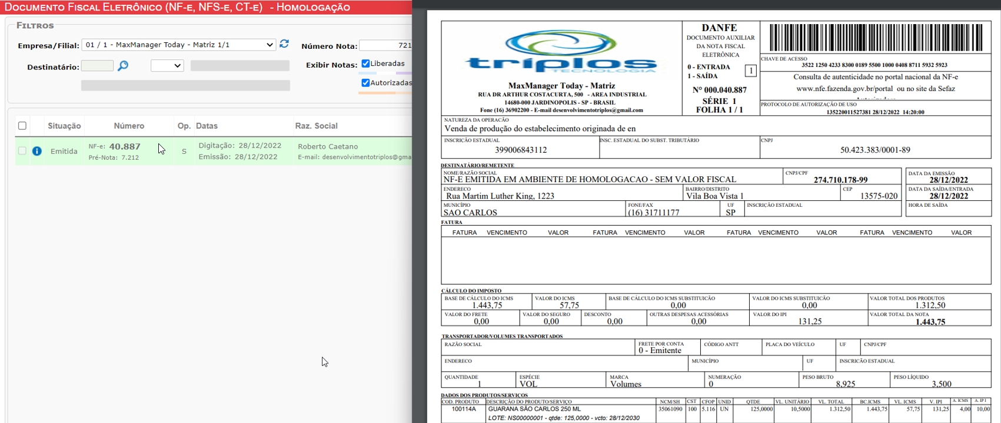Image resolution: width=1001 pixels, height=423 pixels.
Task: Click the www.nfe.fazenda.gov.br/portal link text
Action: click(844, 89)
